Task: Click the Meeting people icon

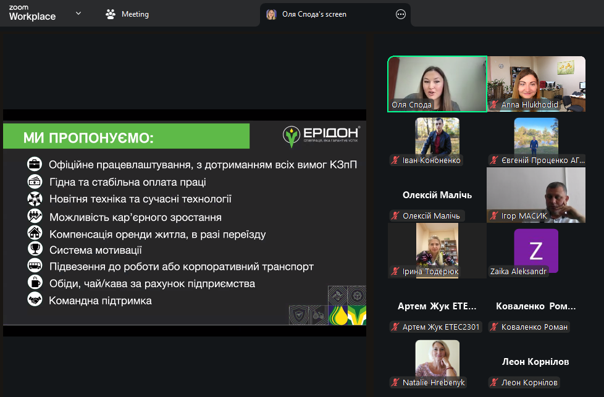Action: coord(111,14)
